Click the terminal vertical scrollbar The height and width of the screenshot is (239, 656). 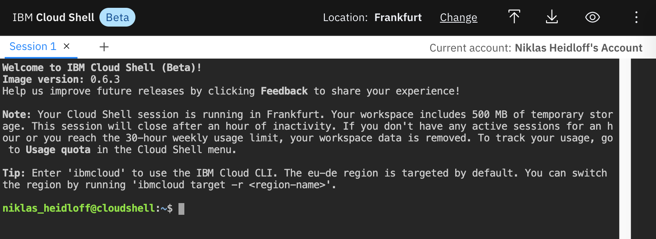(x=625, y=148)
